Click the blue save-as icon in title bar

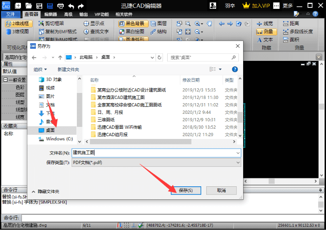50,6
